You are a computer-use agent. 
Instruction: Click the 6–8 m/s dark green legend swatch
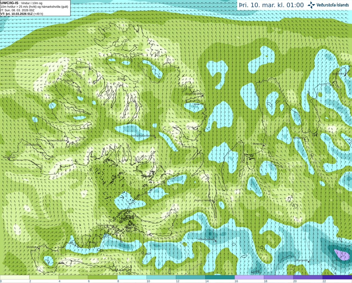(103, 277)
